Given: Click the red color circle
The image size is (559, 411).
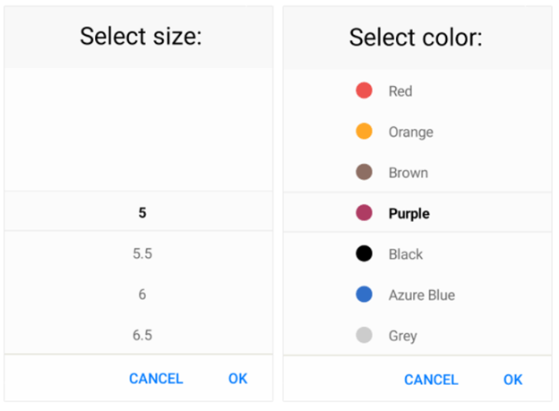Looking at the screenshot, I should click(364, 90).
